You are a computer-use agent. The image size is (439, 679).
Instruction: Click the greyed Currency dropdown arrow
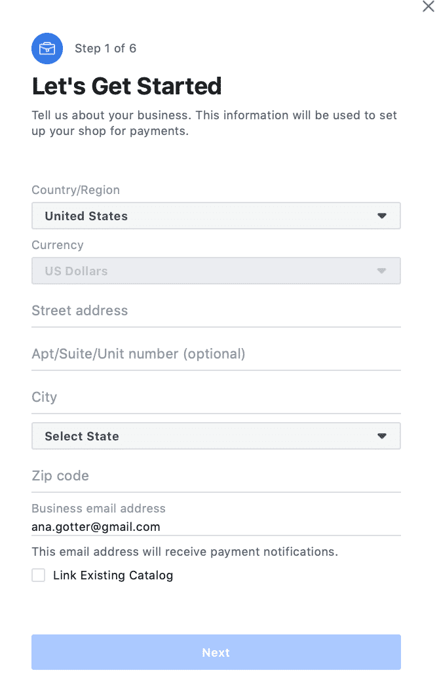point(381,271)
